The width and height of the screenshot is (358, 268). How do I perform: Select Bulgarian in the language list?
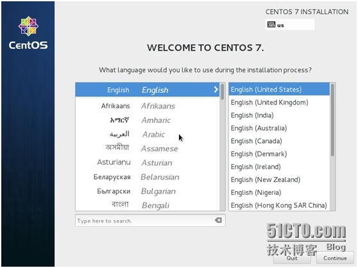[148, 191]
